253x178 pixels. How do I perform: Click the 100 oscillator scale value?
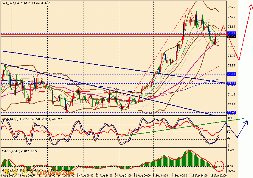229,118
